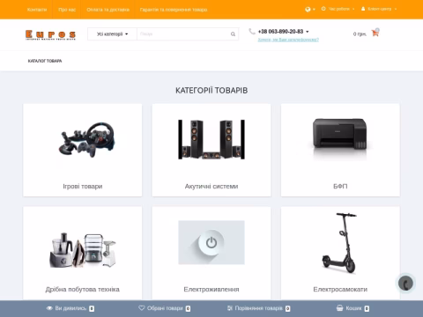Open the 'Про нас' page

click(x=67, y=10)
